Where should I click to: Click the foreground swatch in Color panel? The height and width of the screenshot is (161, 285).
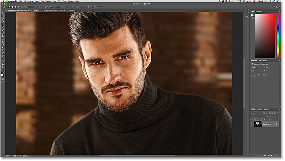[252, 15]
